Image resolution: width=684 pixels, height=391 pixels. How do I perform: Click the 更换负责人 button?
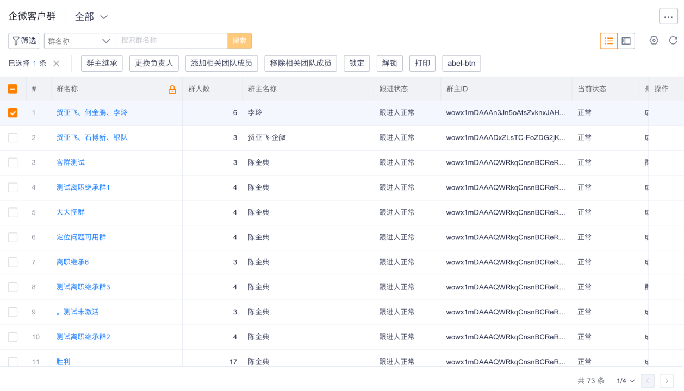tap(154, 63)
